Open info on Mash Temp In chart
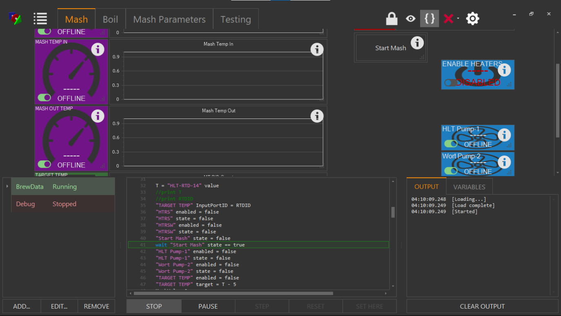 (x=317, y=49)
